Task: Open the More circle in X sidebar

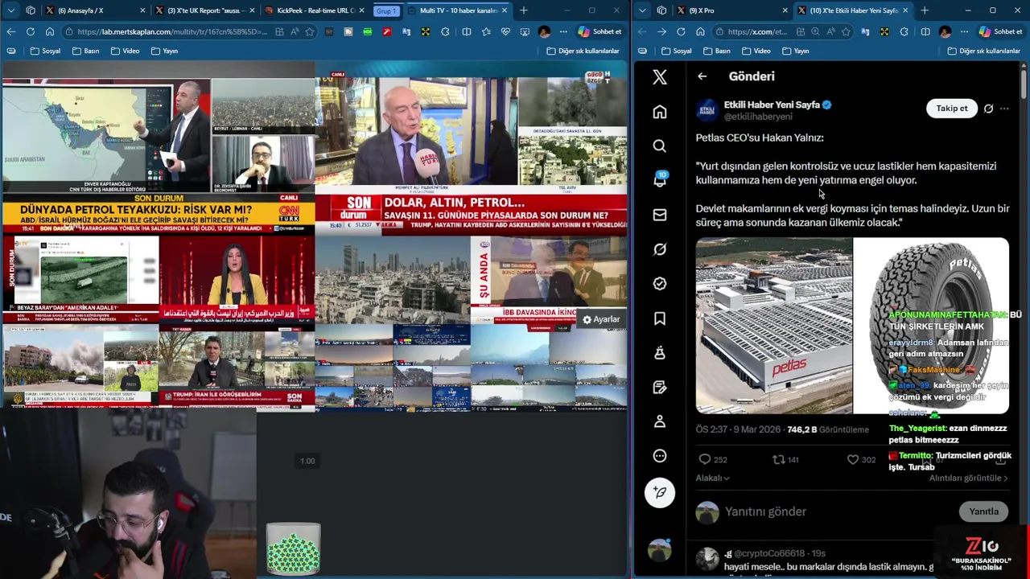Action: pyautogui.click(x=660, y=456)
